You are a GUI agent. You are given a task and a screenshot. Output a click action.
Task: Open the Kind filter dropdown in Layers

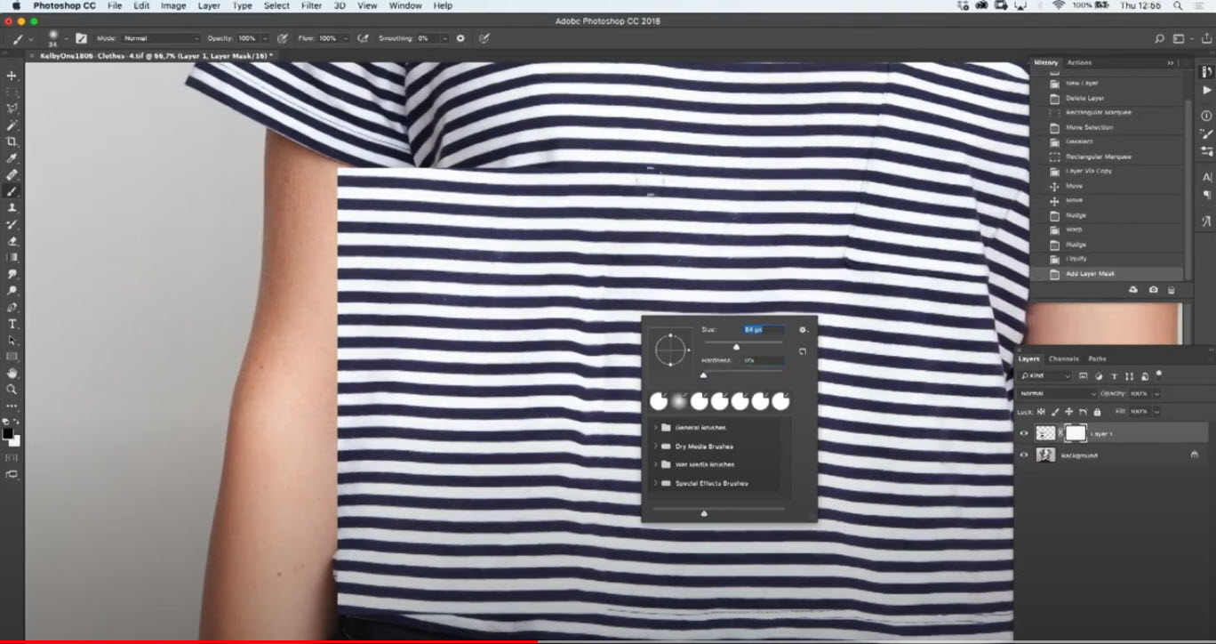(x=1045, y=376)
